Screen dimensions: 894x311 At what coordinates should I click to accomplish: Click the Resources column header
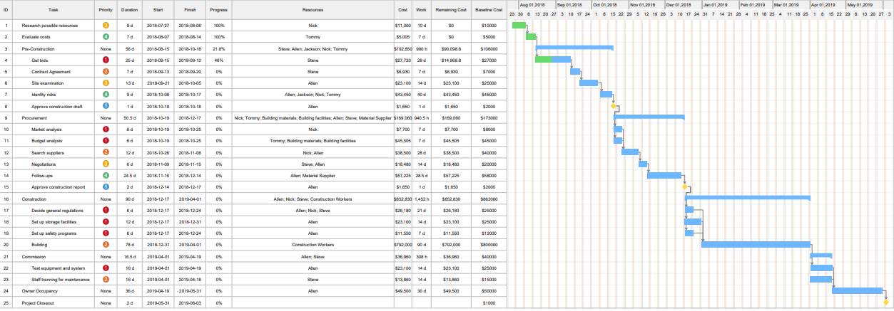313,10
